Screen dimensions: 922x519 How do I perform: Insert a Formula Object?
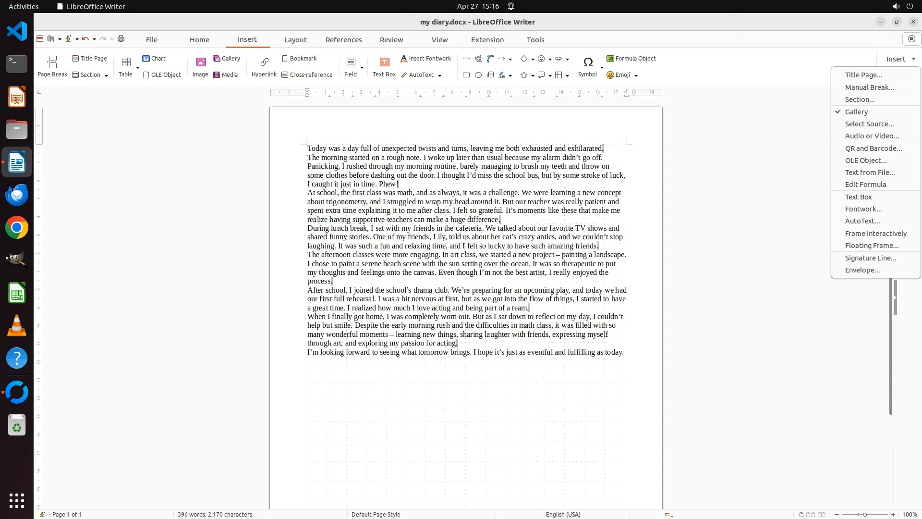631,59
